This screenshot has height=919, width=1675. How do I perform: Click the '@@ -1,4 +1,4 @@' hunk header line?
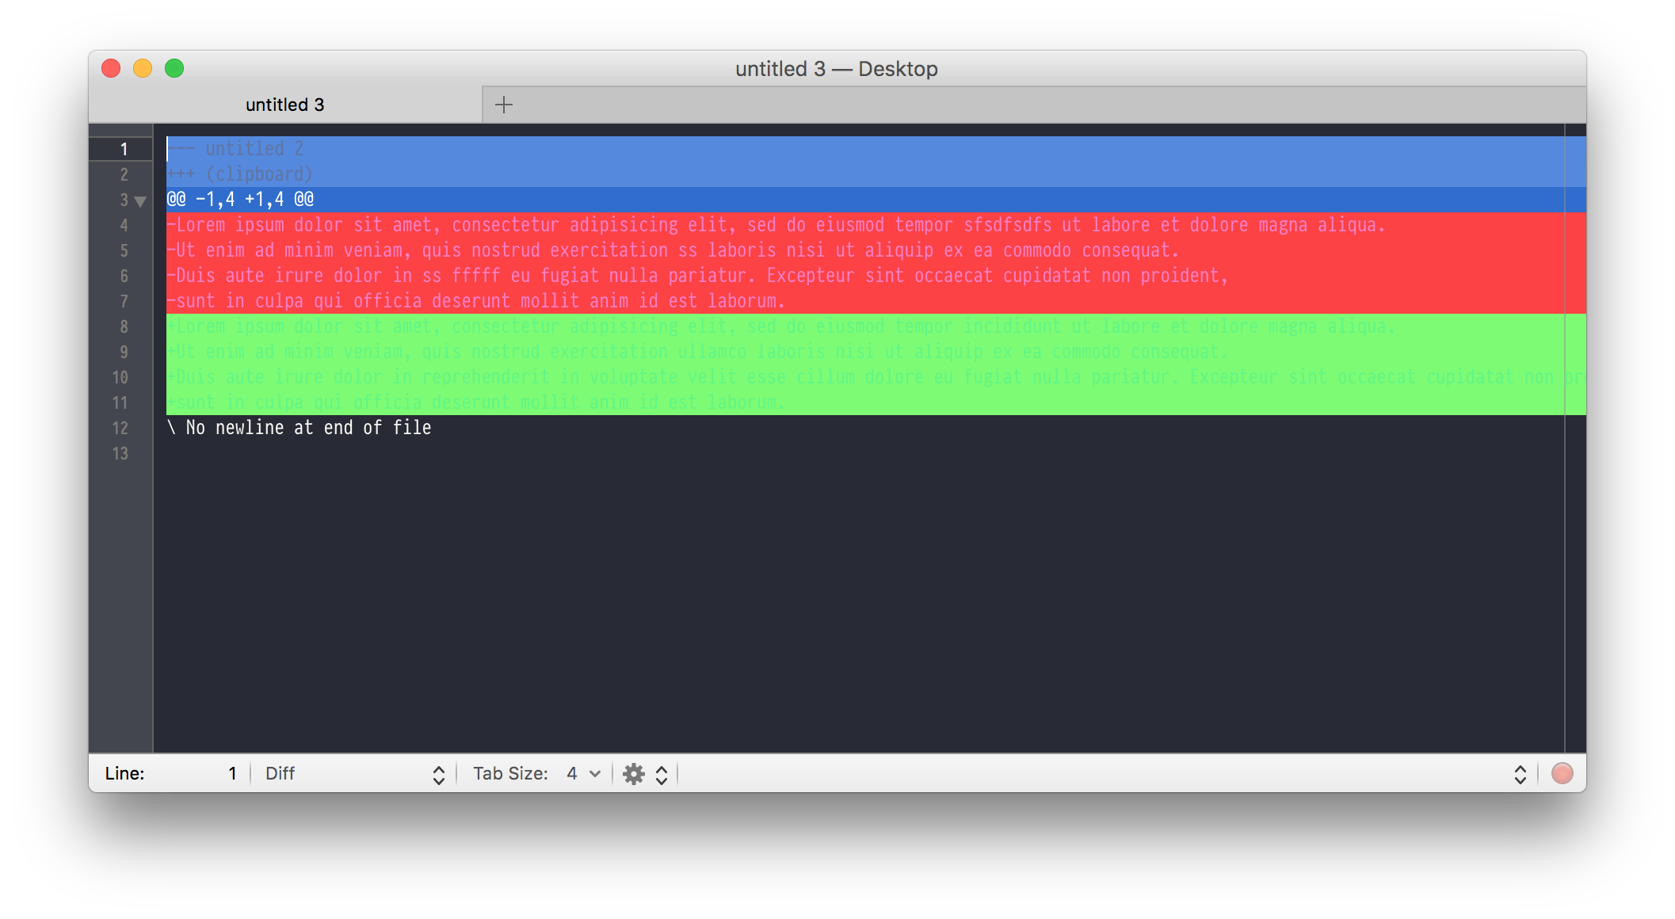pos(240,200)
